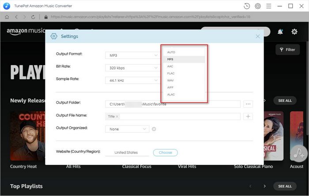Click SEE ALL for Top Playlists
This screenshot has width=309, height=196.
pyautogui.click(x=285, y=186)
